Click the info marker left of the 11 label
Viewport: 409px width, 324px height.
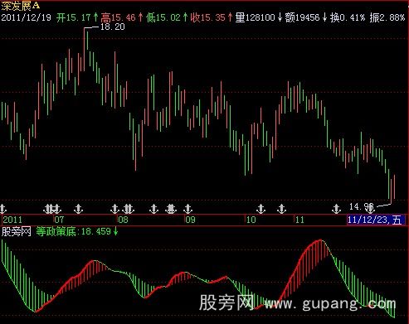point(281,209)
